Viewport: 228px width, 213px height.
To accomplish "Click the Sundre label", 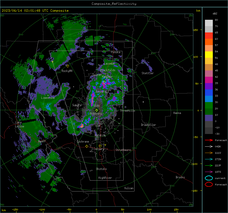I will [x=77, y=105].
